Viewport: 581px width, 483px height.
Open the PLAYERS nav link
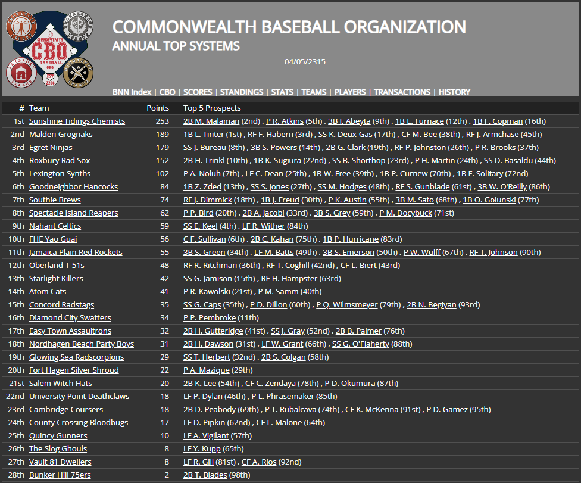[x=350, y=92]
